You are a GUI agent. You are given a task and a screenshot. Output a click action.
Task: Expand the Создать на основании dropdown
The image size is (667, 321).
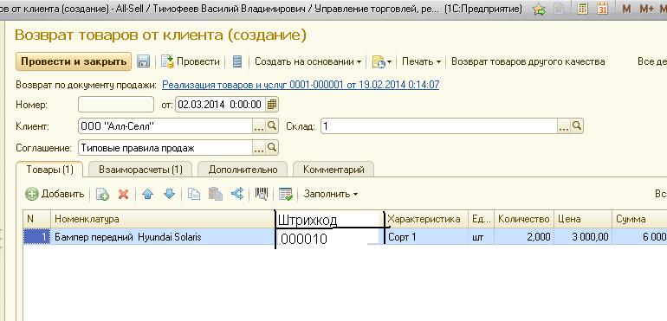(308, 61)
